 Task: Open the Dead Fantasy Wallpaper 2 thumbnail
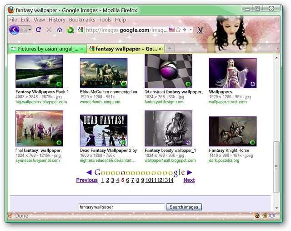(x=104, y=130)
